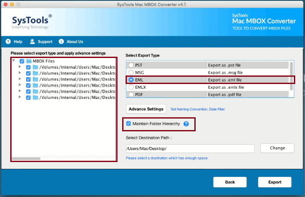
Task: Click the 'Export as .eml file' description
Action: [225, 80]
